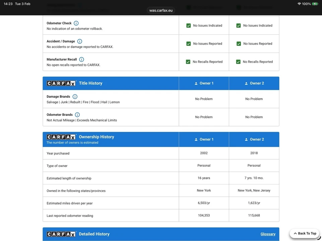Click Damage Brands 'No Problem' for Owner 1
The width and height of the screenshot is (322, 241).
tap(204, 99)
